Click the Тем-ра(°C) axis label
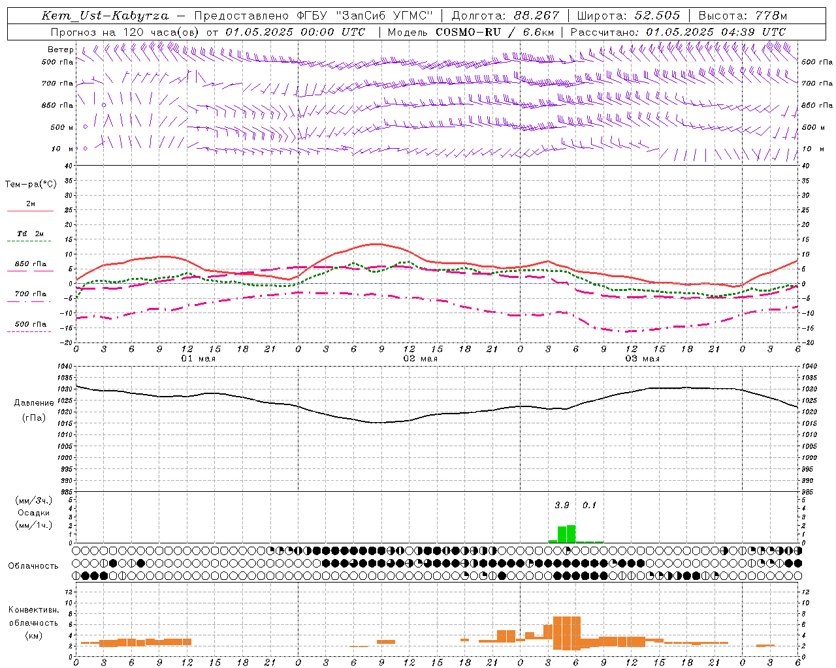 point(31,185)
